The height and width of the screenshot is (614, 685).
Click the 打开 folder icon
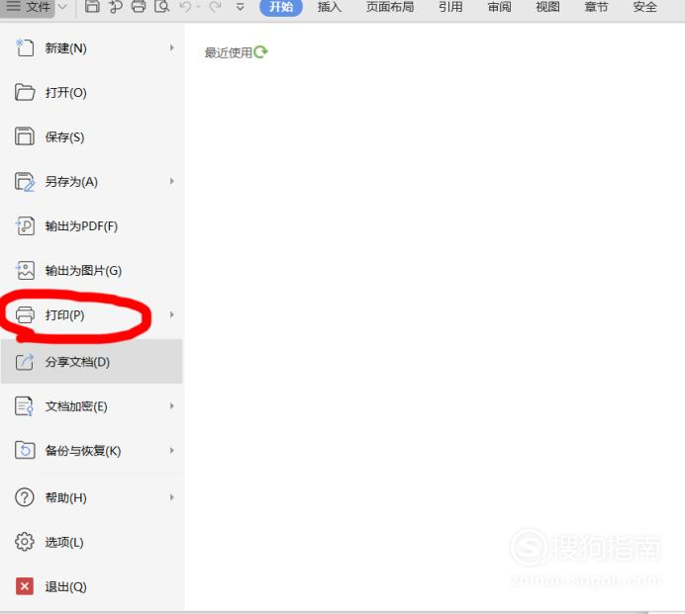pyautogui.click(x=25, y=93)
